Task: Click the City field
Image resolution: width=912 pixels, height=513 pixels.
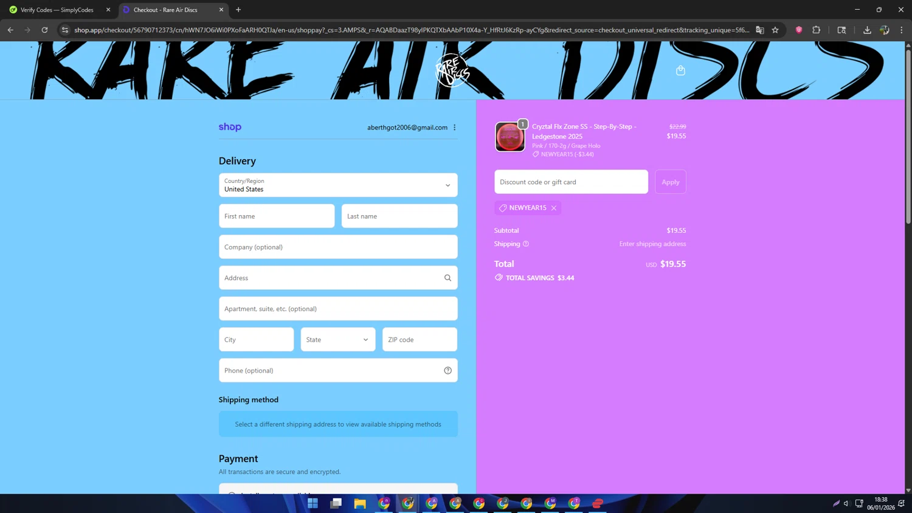Action: point(256,340)
